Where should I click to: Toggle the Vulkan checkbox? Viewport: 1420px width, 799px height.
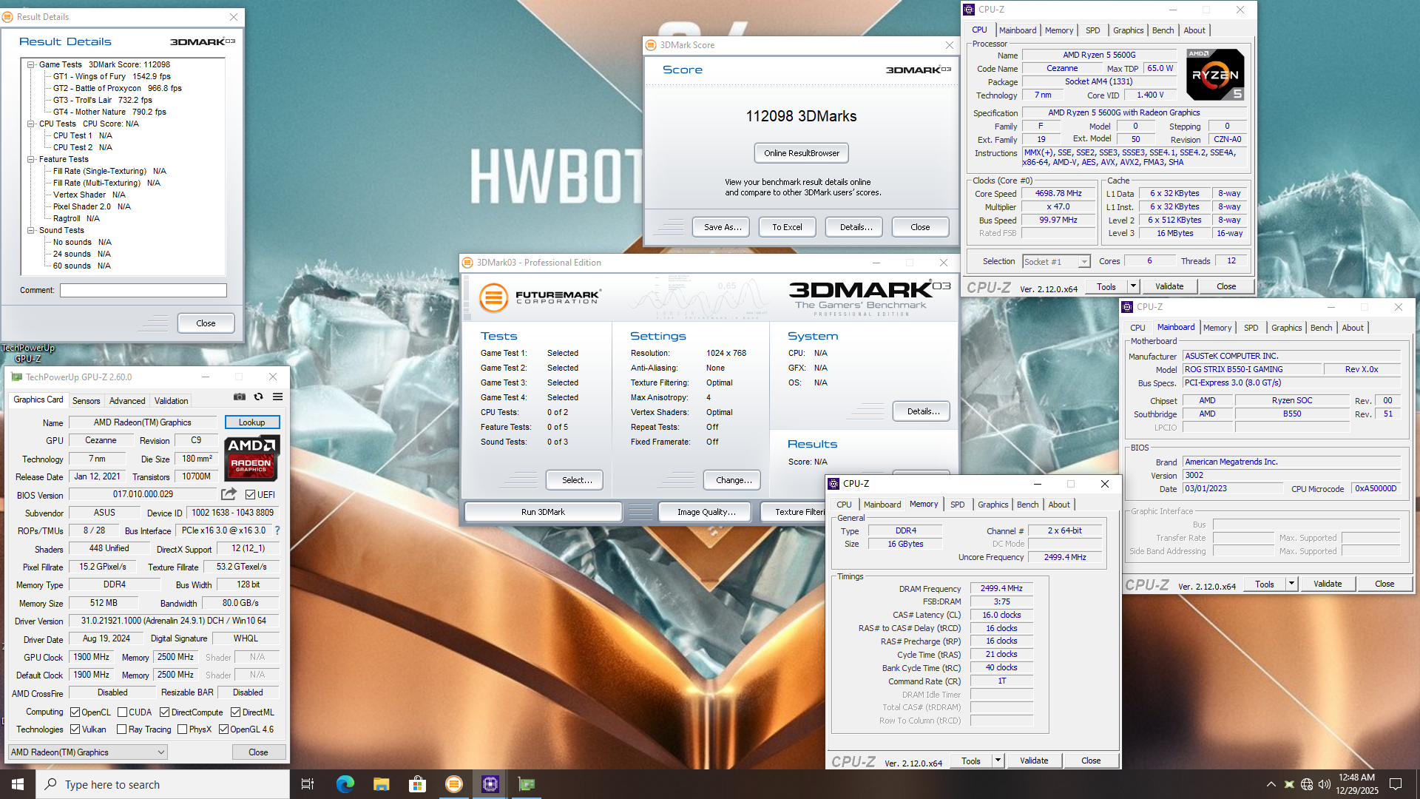coord(75,729)
